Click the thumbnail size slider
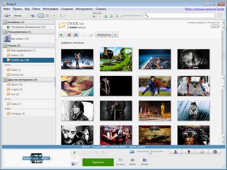This screenshot has width=227, height=170. tap(150, 151)
